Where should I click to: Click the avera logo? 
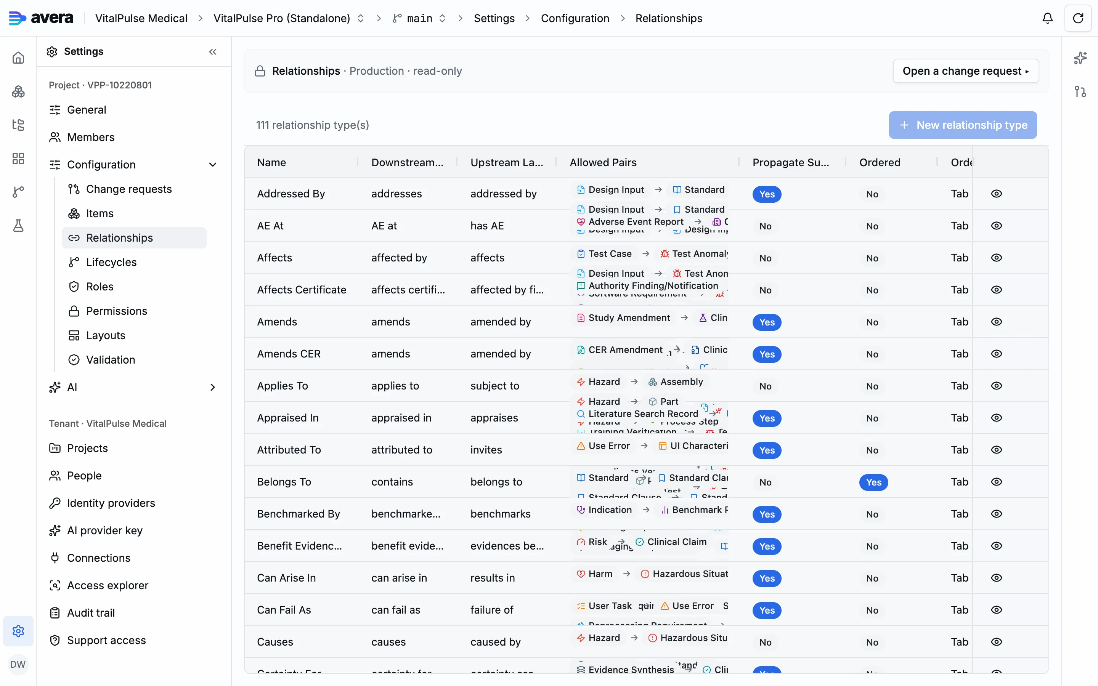point(41,18)
